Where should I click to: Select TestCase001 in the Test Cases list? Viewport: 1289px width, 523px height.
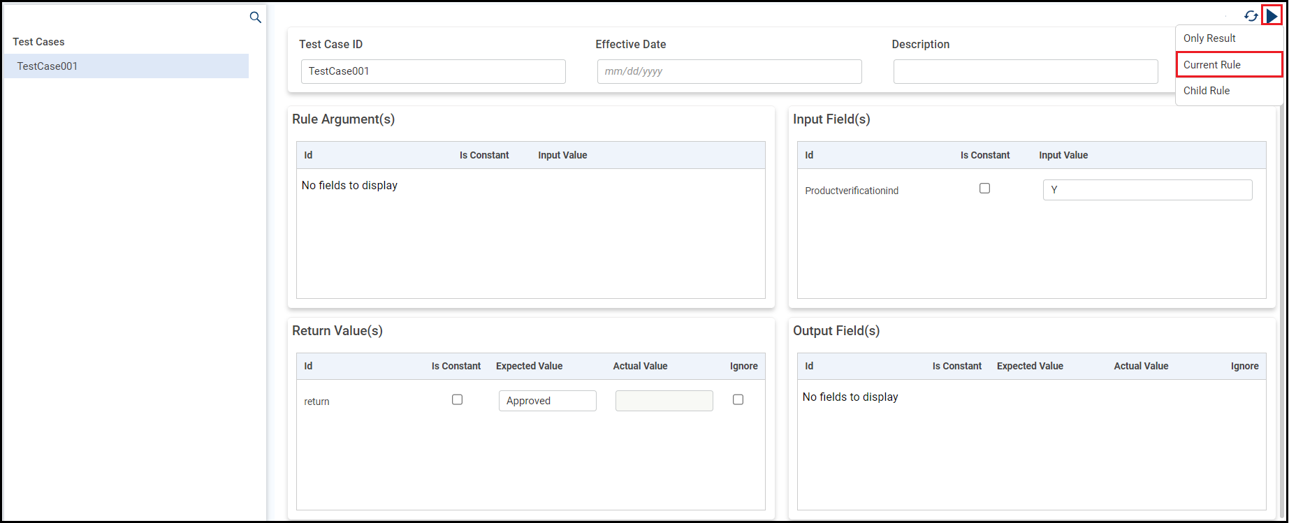coord(48,66)
